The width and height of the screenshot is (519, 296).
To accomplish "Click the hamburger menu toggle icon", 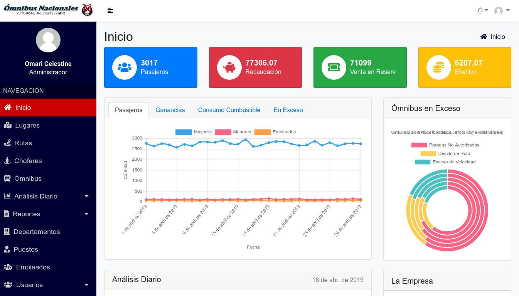I will tap(110, 11).
